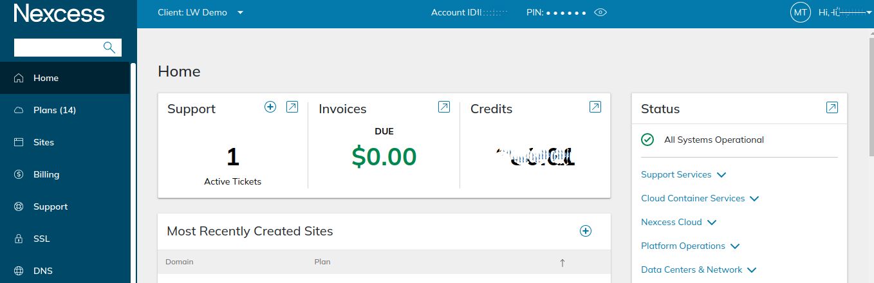Open Credits card external link icon
This screenshot has height=283, width=874.
click(x=595, y=107)
